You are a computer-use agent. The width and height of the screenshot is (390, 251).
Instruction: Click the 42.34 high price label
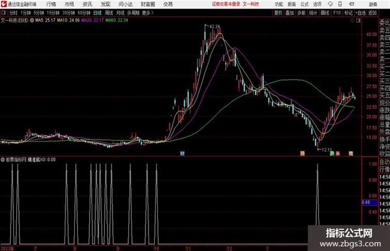215,27
